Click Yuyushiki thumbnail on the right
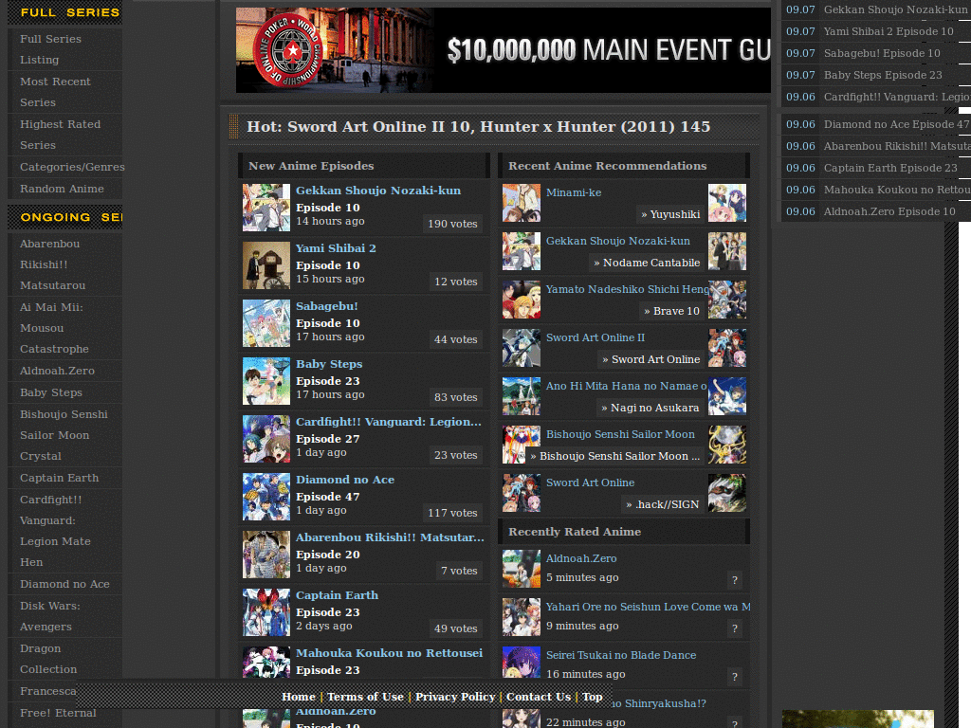The image size is (971, 728). [727, 203]
